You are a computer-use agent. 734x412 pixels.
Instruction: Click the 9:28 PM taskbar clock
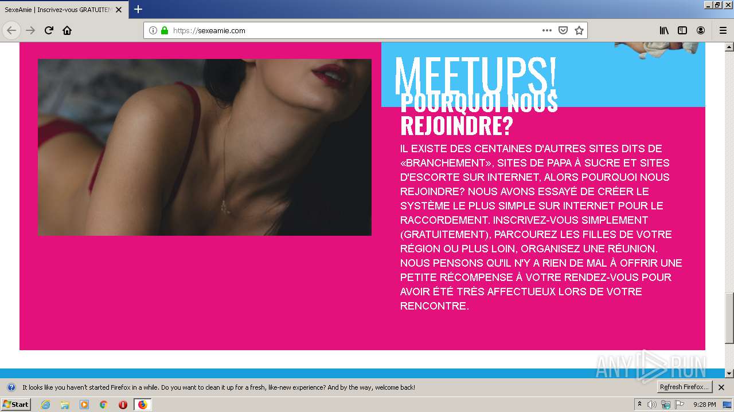(x=704, y=405)
